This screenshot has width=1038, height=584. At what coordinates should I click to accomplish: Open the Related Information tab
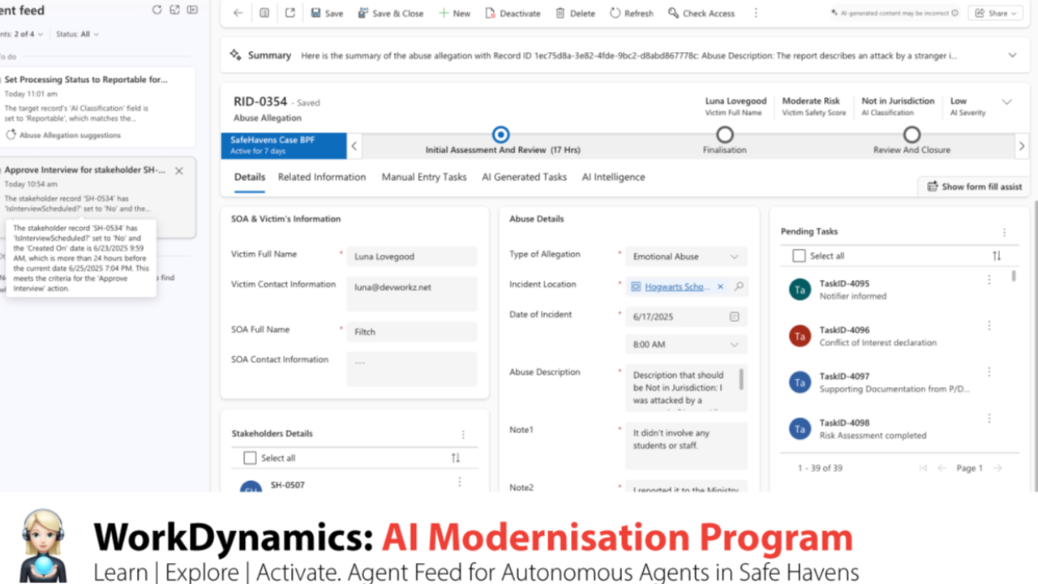tap(322, 177)
